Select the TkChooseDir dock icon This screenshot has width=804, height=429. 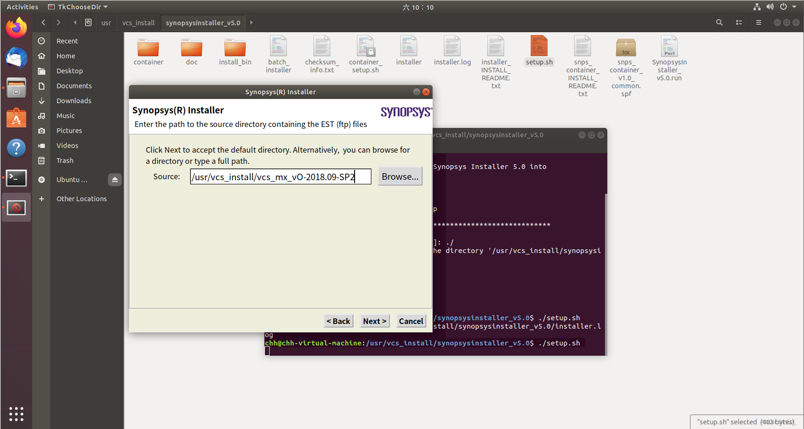[16, 208]
